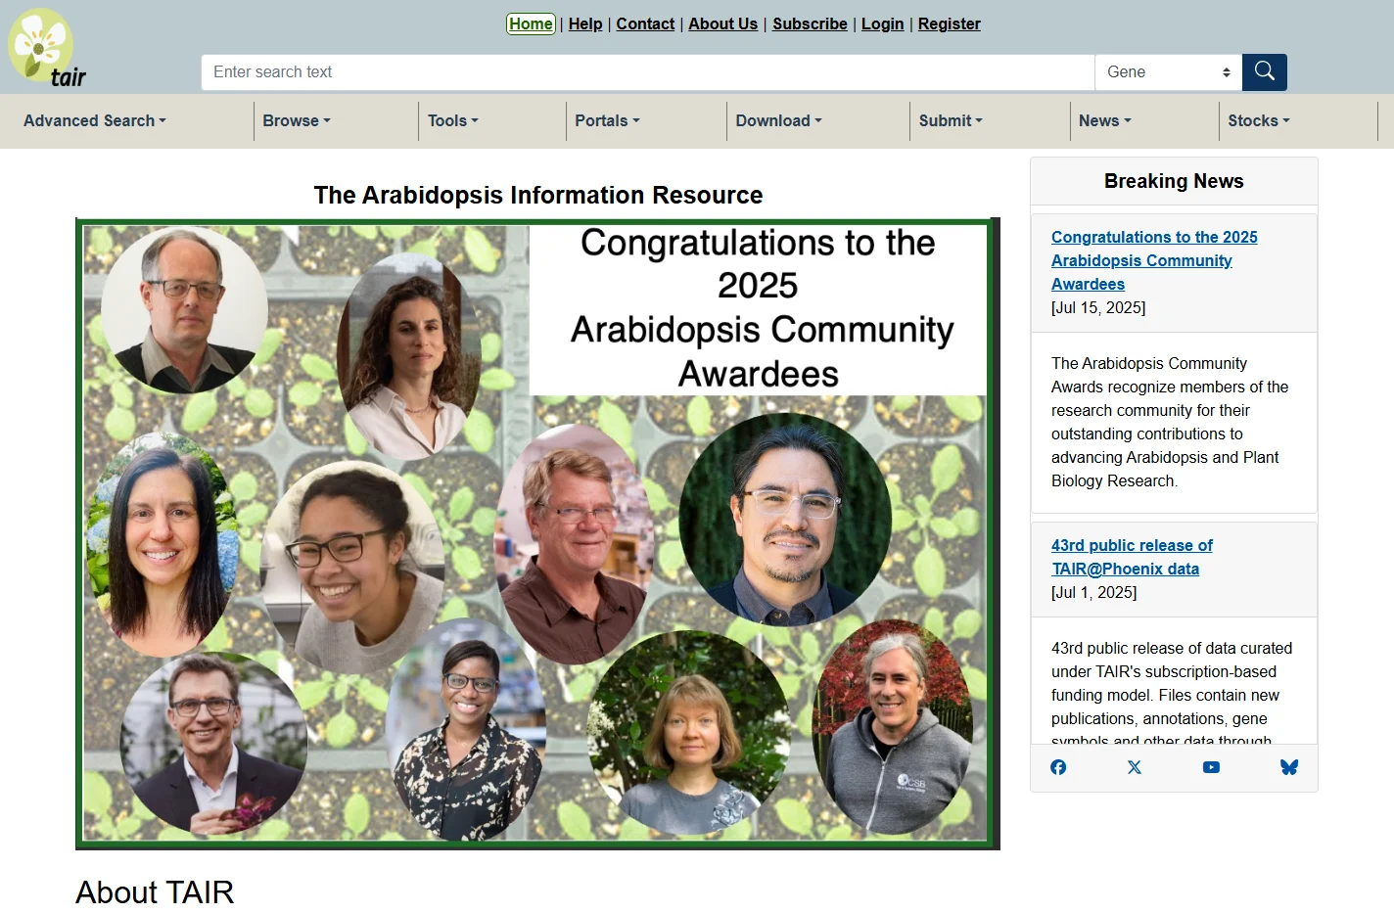Expand the Browse menu
Viewport: 1394px width, 913px height.
click(297, 121)
